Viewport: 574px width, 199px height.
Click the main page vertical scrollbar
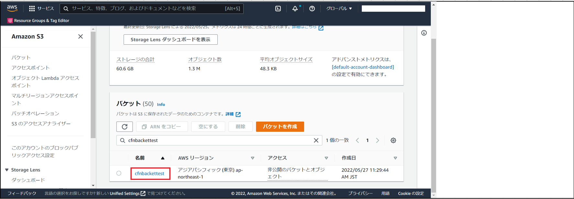(434, 115)
